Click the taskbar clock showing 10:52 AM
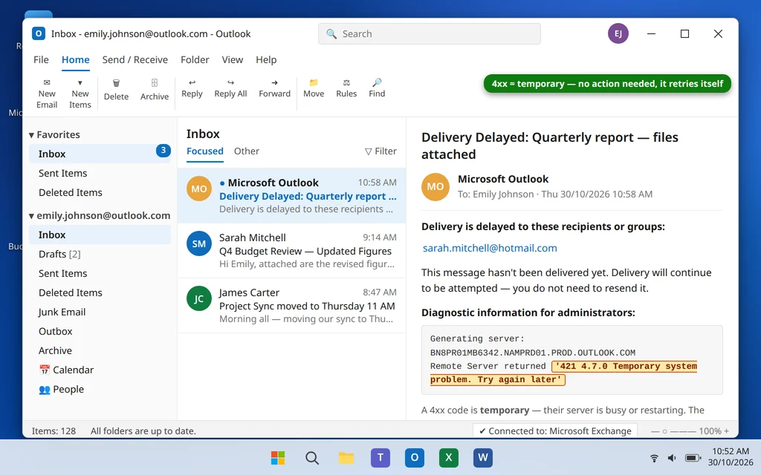Viewport: 761px width, 475px height. (x=731, y=457)
